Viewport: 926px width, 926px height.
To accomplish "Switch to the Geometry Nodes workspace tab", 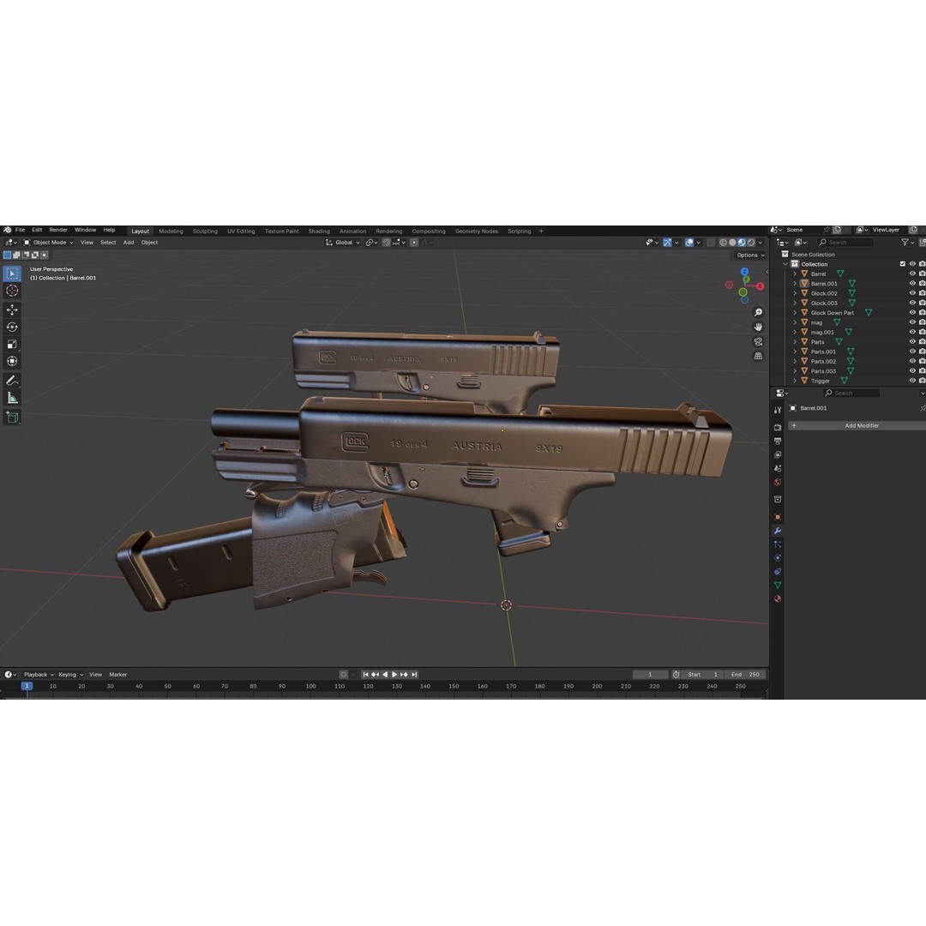I will (476, 231).
